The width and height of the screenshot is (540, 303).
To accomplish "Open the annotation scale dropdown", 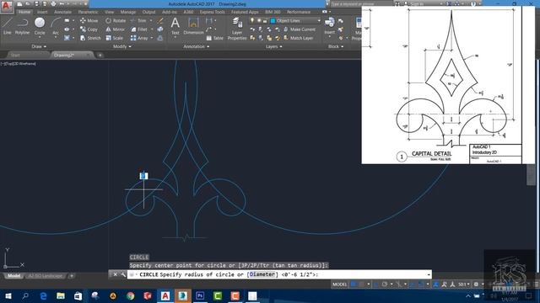I will [463, 284].
